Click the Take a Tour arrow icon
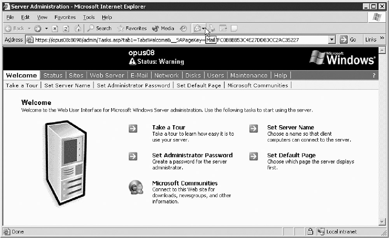The image size is (389, 238). click(133, 129)
